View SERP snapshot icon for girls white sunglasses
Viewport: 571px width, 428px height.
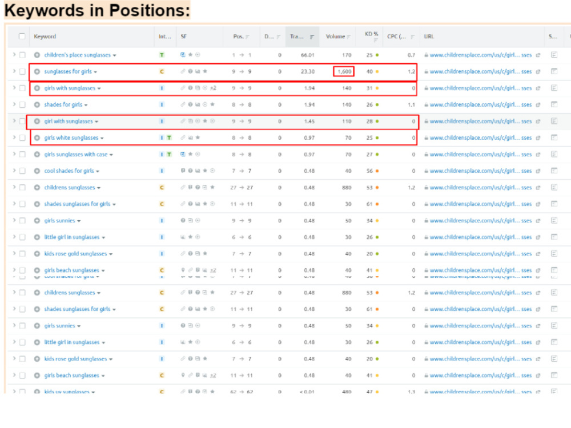(554, 138)
